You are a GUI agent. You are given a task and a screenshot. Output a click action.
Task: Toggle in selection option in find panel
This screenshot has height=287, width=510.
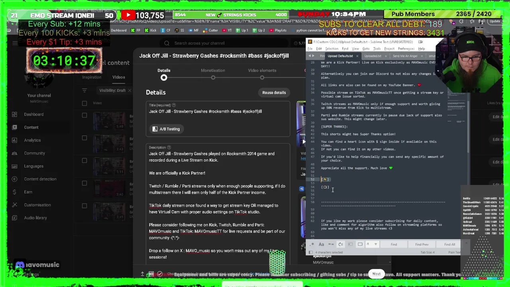coord(350,244)
